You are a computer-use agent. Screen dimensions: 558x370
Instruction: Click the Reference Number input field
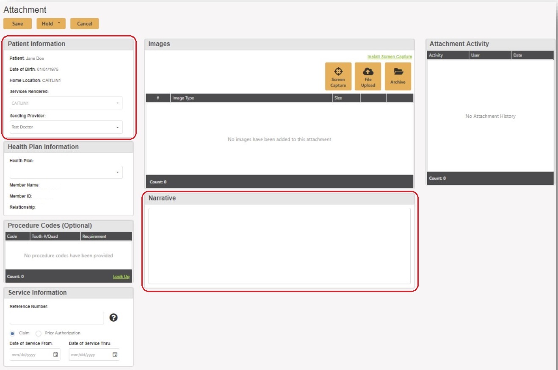coord(57,318)
